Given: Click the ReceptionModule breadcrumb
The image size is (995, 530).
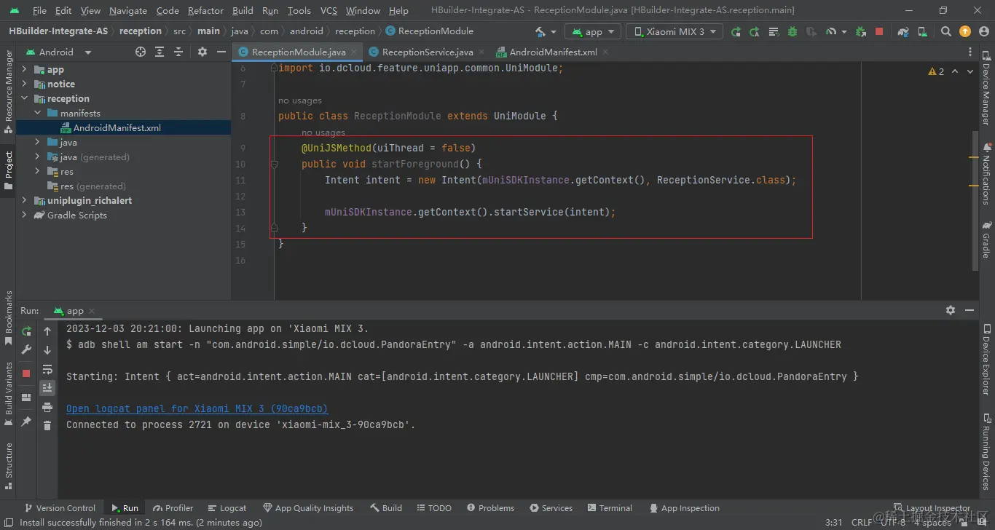Looking at the screenshot, I should pos(429,31).
